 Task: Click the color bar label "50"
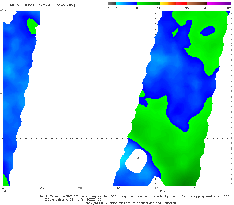tap(187, 9)
